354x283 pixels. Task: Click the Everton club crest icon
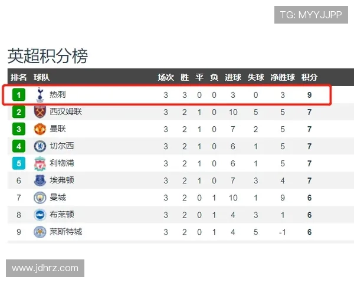pyautogui.click(x=40, y=180)
